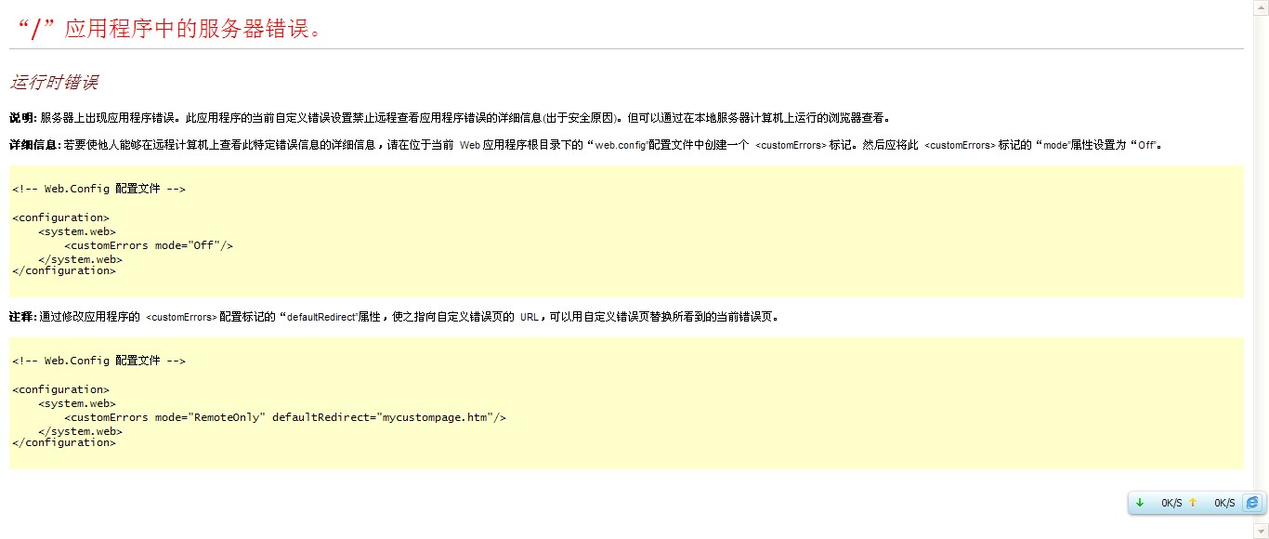The image size is (1269, 539).
Task: Click the bold "详细信息:" label
Action: click(x=34, y=145)
